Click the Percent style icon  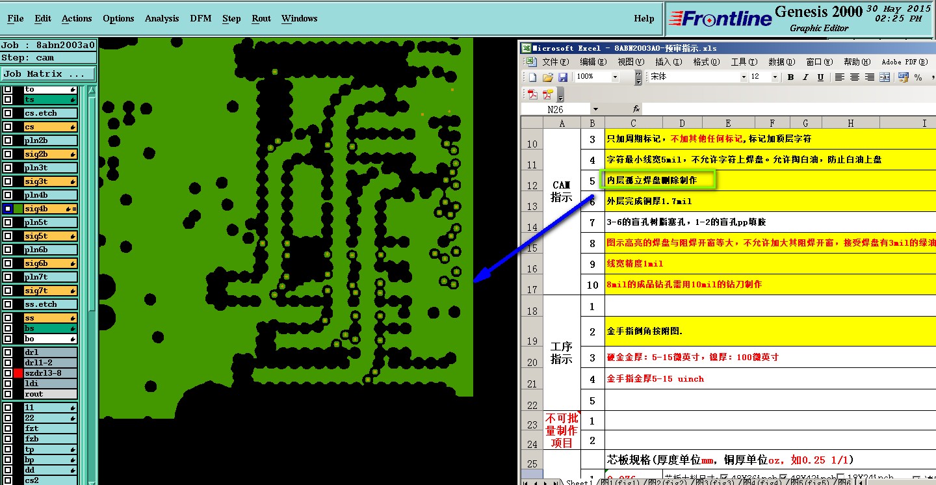click(x=918, y=77)
